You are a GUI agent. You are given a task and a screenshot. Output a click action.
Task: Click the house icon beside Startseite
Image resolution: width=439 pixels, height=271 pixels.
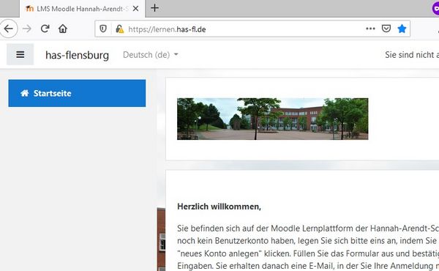[x=25, y=93]
